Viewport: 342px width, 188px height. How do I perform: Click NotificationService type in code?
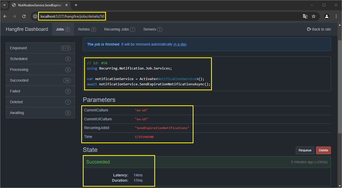177,79
